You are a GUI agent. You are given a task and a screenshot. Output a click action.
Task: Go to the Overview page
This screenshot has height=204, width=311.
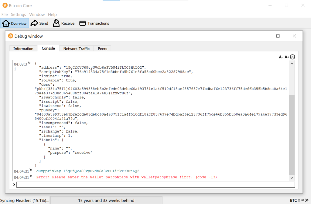(15, 23)
